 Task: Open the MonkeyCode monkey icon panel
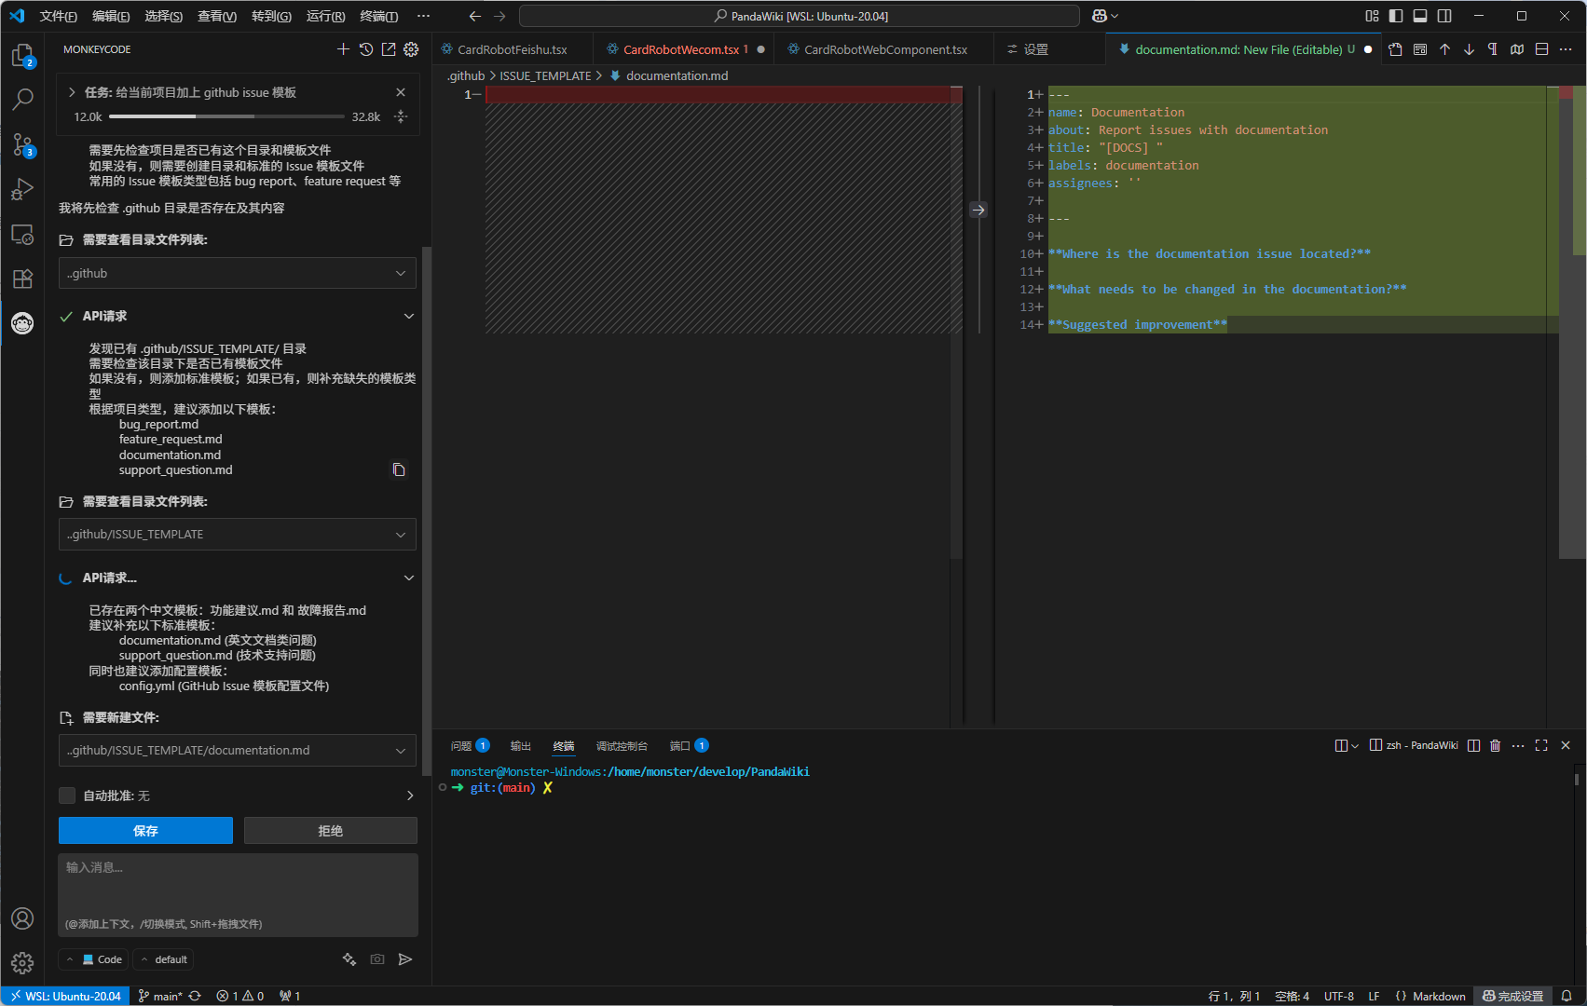pos(22,323)
